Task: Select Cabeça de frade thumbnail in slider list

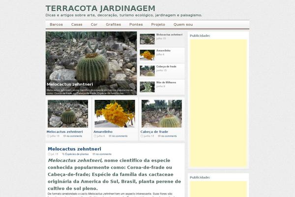Action: [147, 71]
